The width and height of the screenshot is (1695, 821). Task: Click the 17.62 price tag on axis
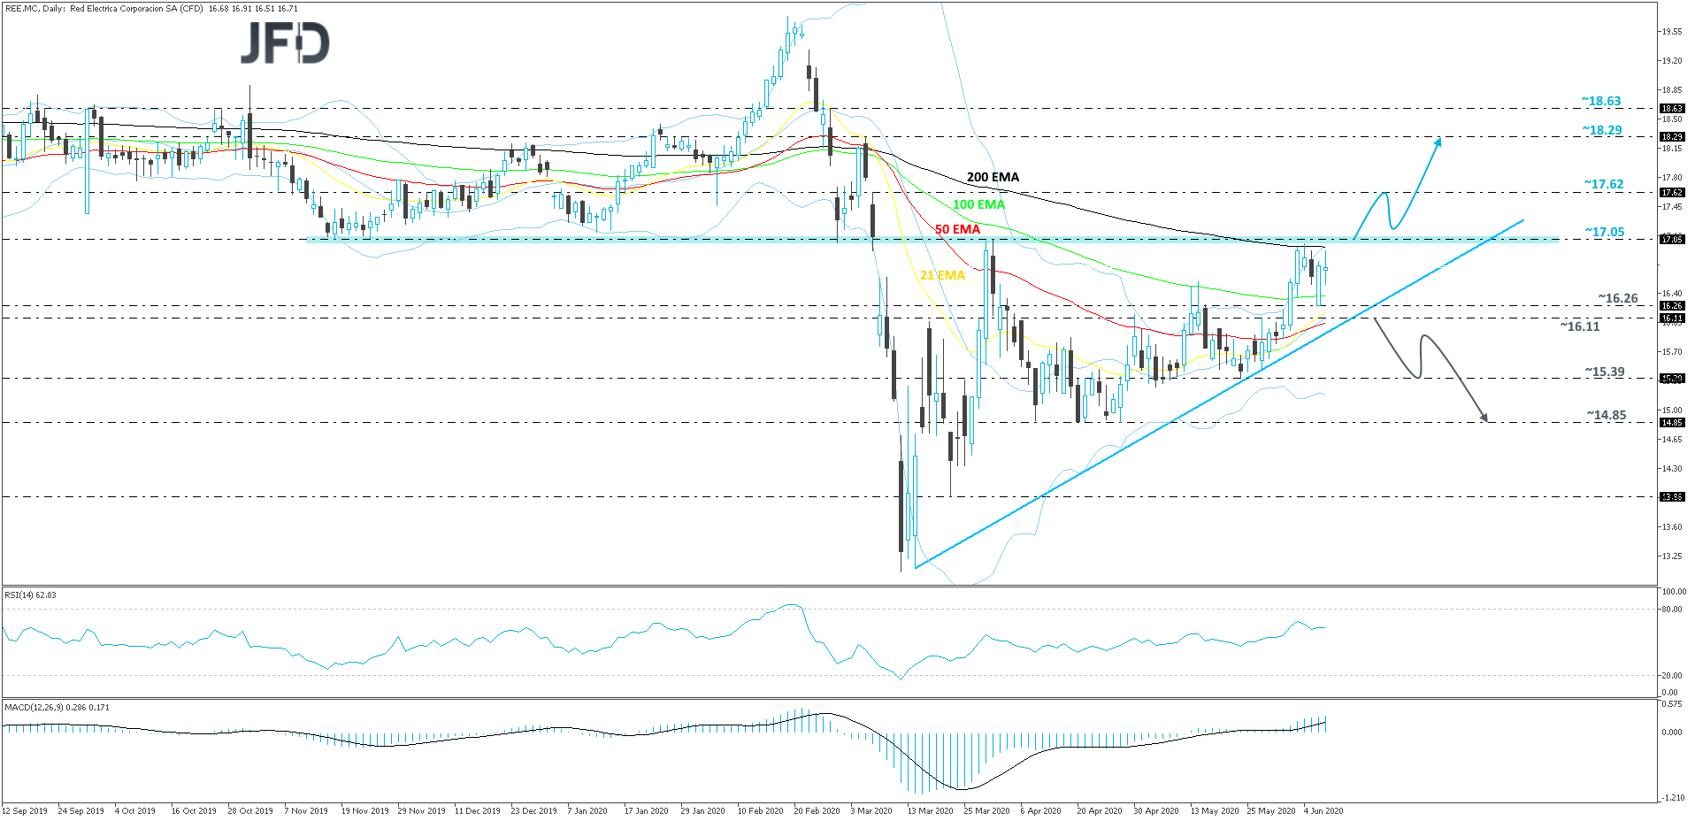coord(1671,192)
